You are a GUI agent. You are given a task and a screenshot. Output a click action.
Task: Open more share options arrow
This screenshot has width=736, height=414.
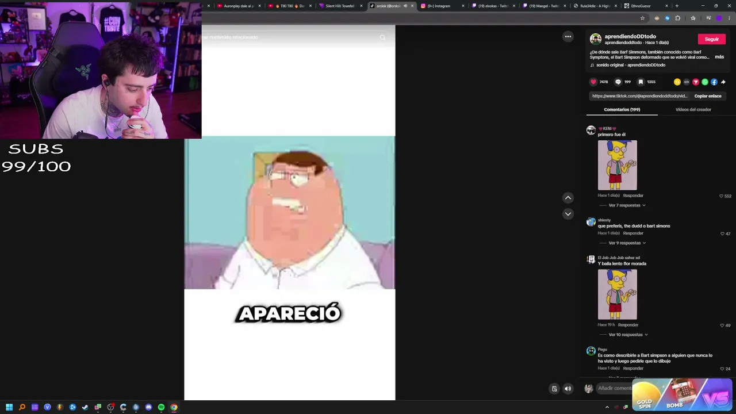tap(723, 82)
